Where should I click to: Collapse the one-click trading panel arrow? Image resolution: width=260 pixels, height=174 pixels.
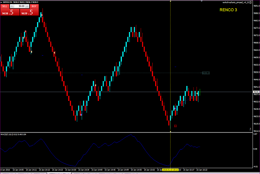point(1,2)
